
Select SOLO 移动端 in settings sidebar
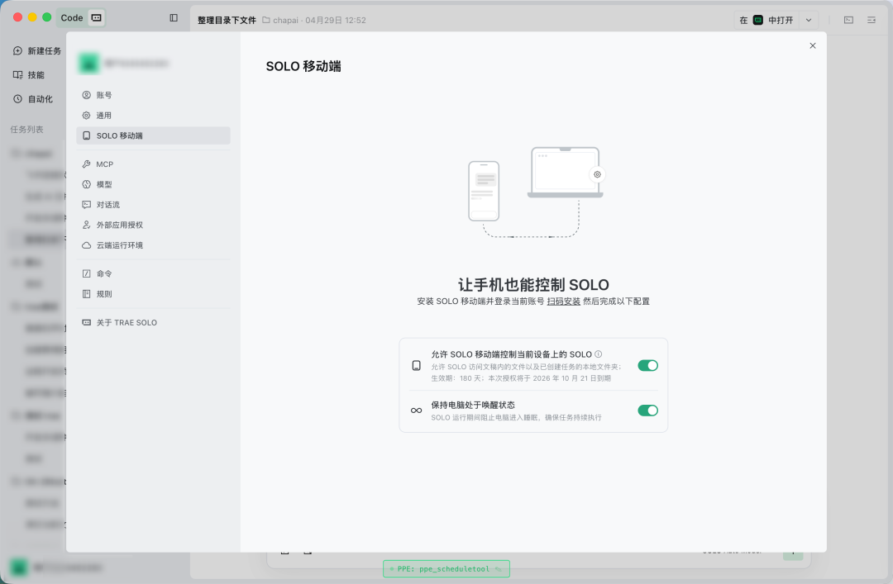pos(153,135)
